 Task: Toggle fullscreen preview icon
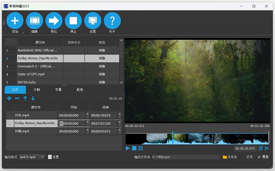(141, 149)
